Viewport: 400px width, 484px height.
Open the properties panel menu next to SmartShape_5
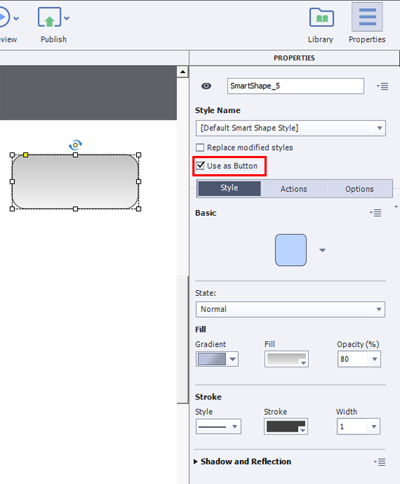tap(383, 87)
